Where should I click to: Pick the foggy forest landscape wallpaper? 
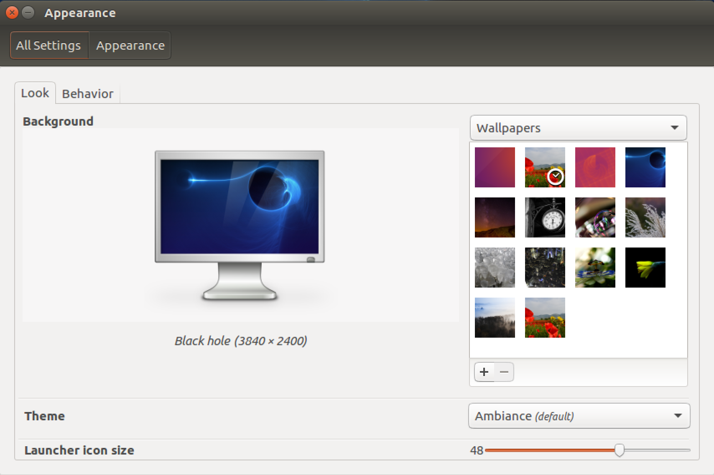[x=495, y=318]
